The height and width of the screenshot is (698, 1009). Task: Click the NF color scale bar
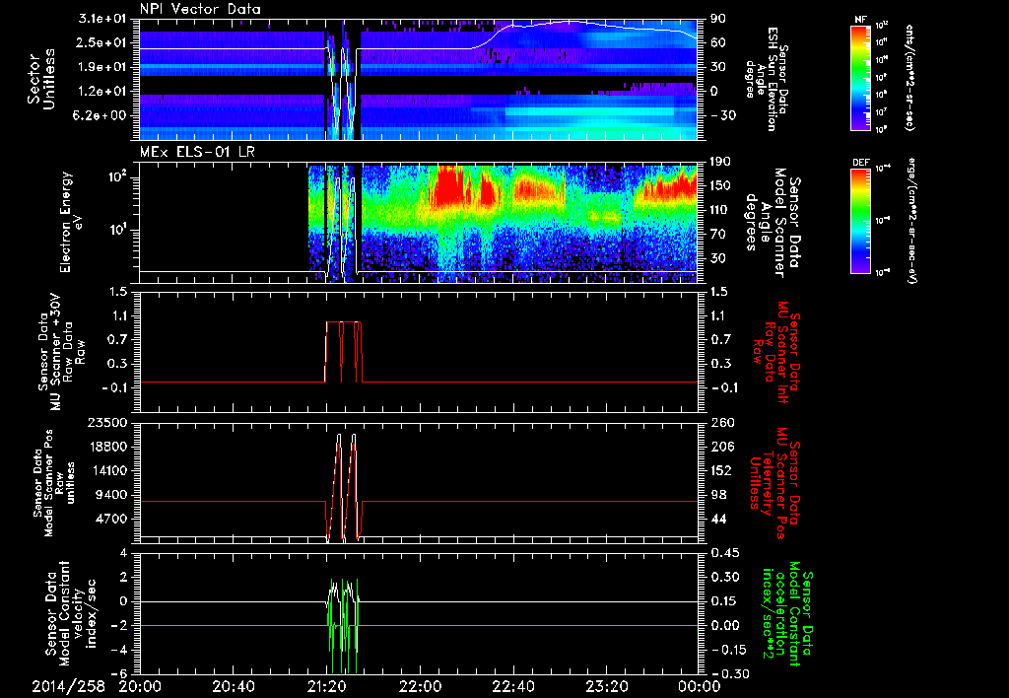860,77
